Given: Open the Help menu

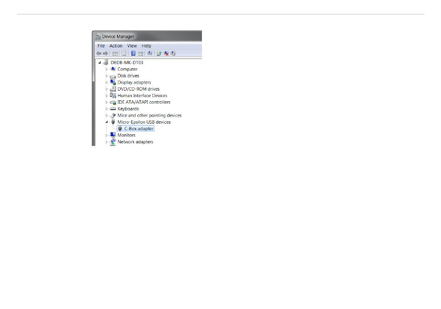Looking at the screenshot, I should click(x=146, y=46).
